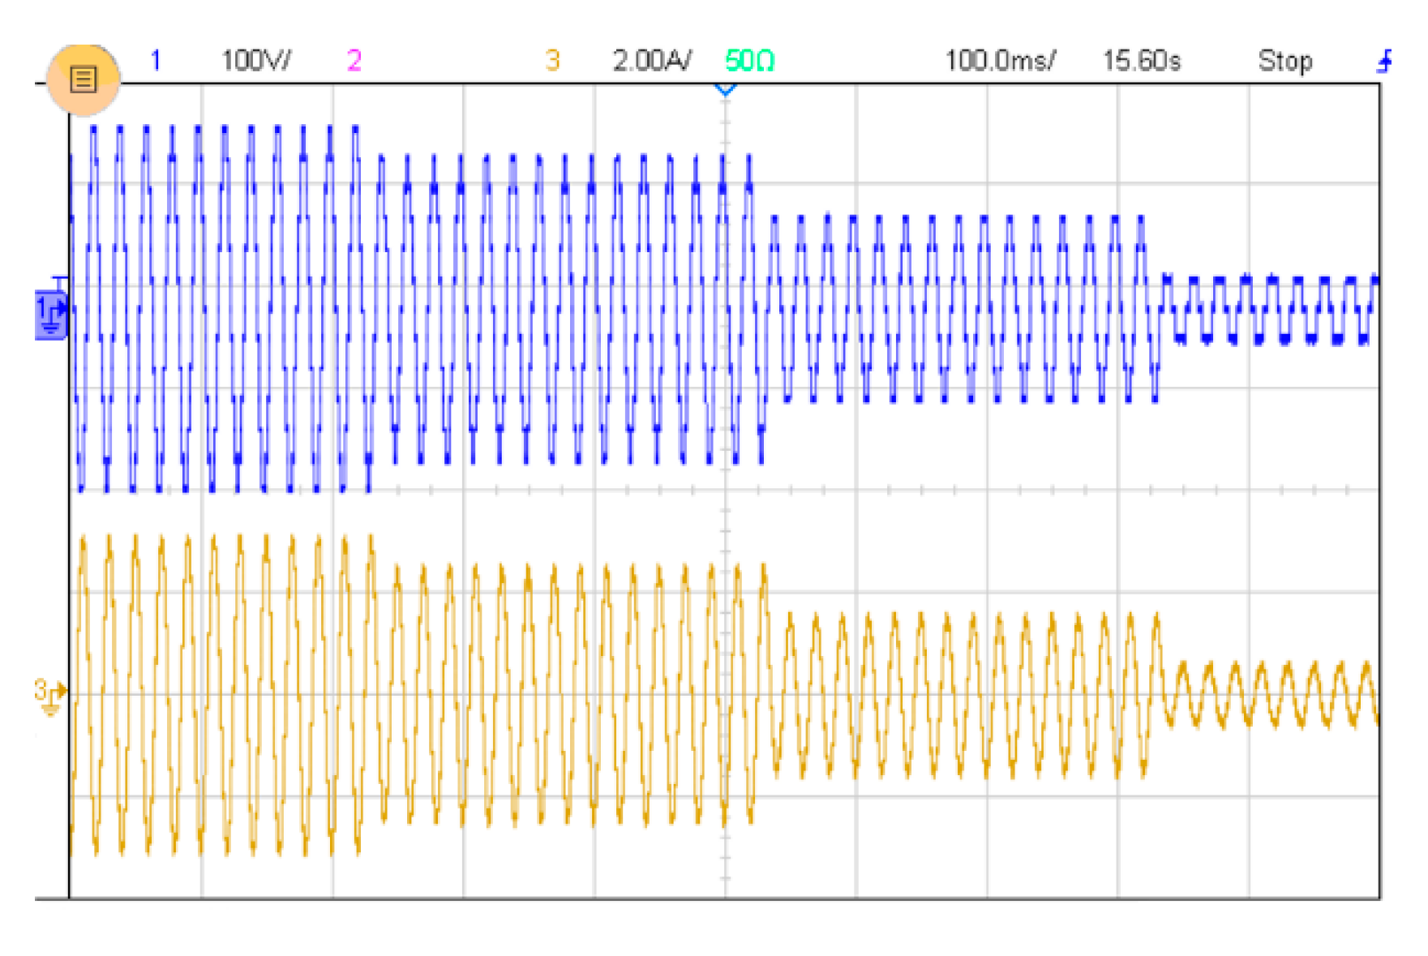Select the channel 3 ground marker
The image size is (1428, 956).
pos(49,696)
